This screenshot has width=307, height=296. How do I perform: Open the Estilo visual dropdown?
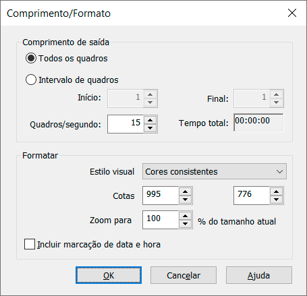215,171
